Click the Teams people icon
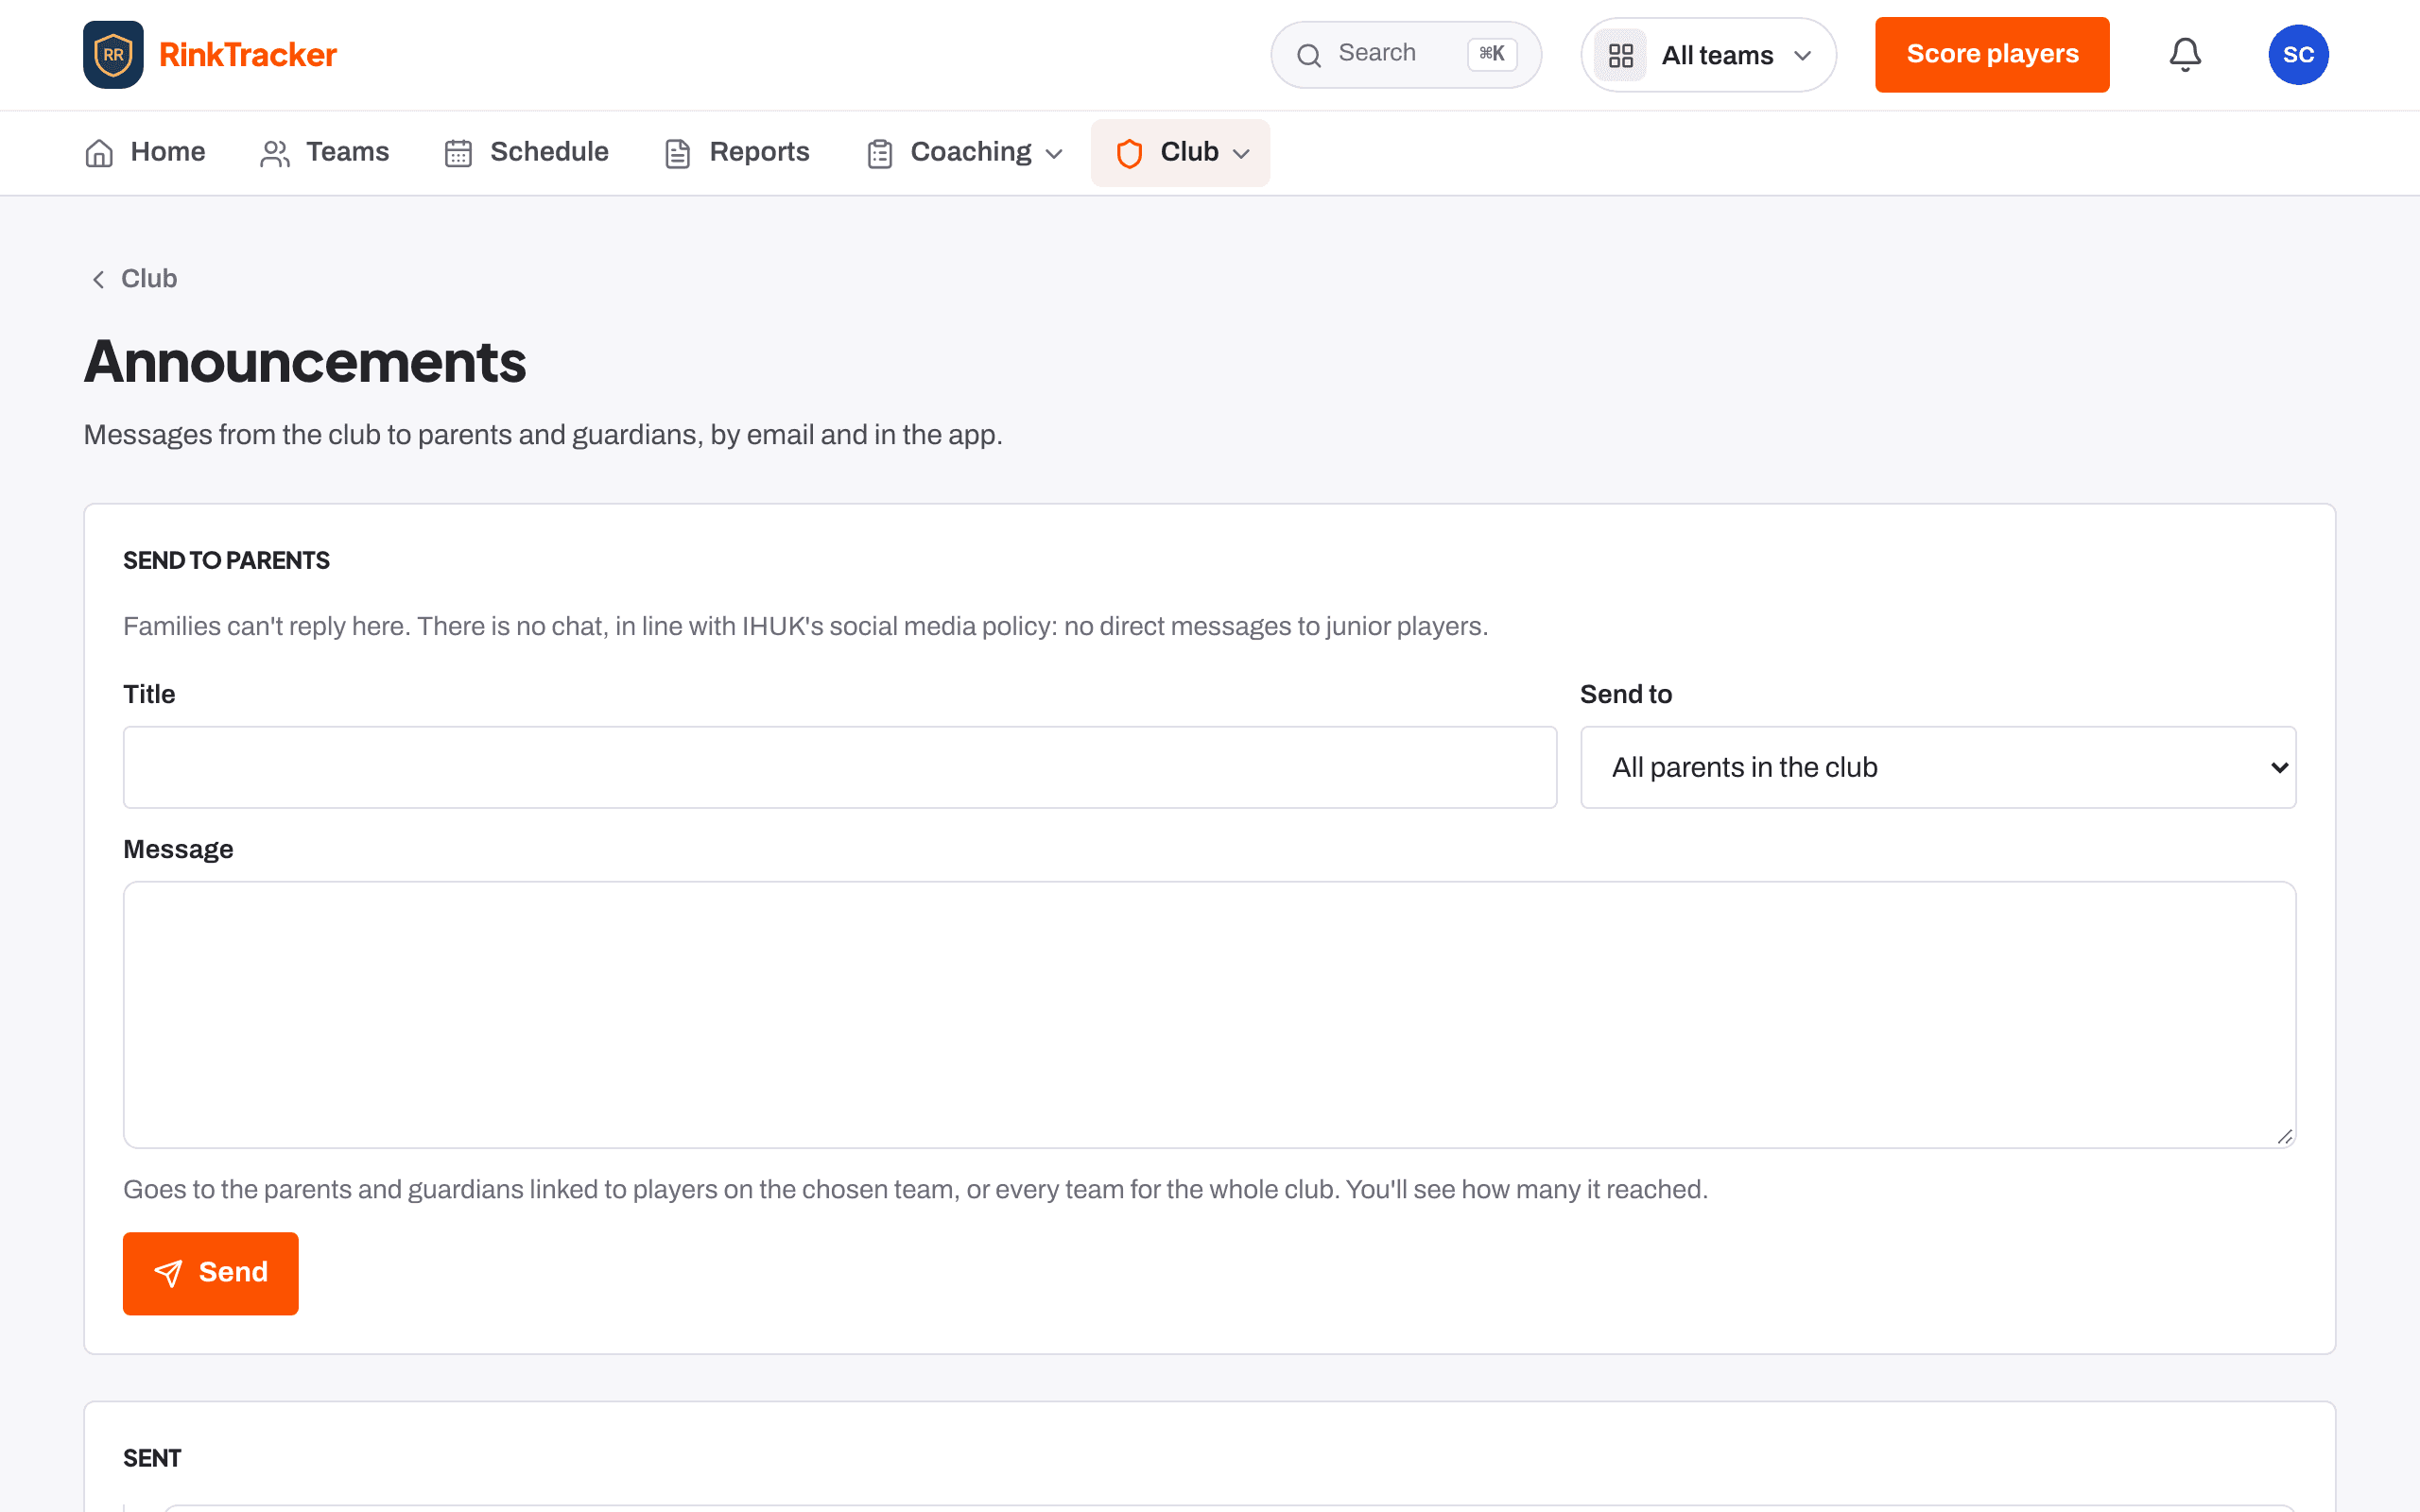 point(275,153)
